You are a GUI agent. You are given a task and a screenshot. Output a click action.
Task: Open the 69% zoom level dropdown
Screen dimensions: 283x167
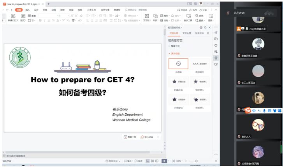[x=179, y=161]
